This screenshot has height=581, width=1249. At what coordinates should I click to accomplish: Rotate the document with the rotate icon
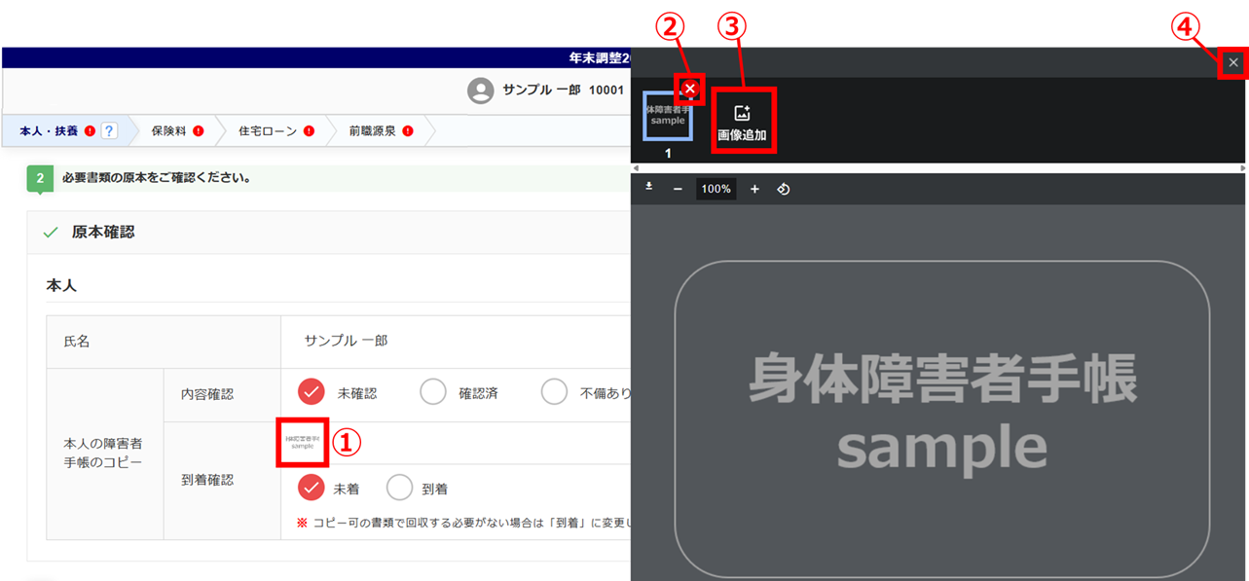784,189
